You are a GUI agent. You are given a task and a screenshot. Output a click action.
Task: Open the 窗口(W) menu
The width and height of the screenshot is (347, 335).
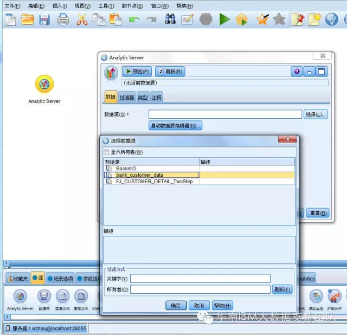coord(160,6)
